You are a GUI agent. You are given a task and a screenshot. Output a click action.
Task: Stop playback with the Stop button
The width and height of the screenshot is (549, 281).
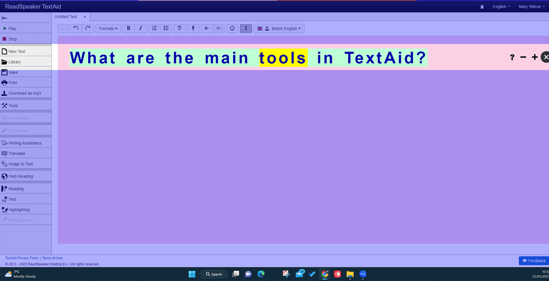26,39
